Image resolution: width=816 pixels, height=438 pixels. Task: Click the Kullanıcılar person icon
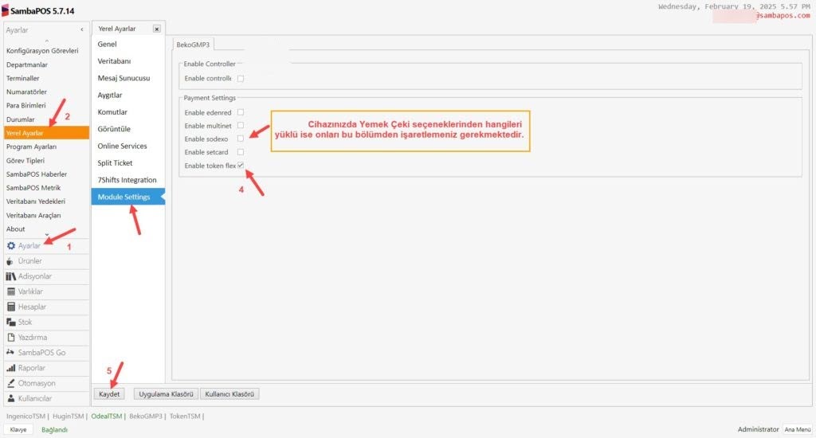coord(11,398)
